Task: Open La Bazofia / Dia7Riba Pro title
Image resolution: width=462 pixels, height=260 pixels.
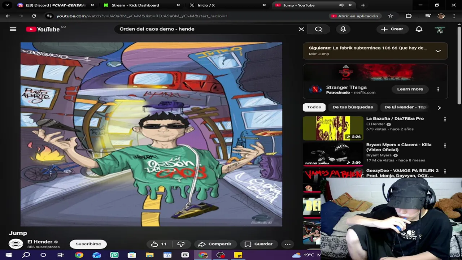Action: 395,119
